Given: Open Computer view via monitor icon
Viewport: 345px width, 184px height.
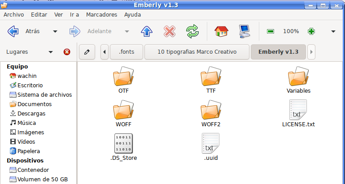Looking at the screenshot, I should [244, 31].
